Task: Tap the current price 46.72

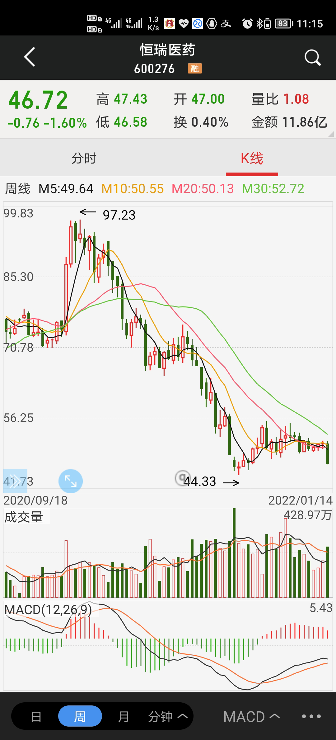Action: [38, 100]
